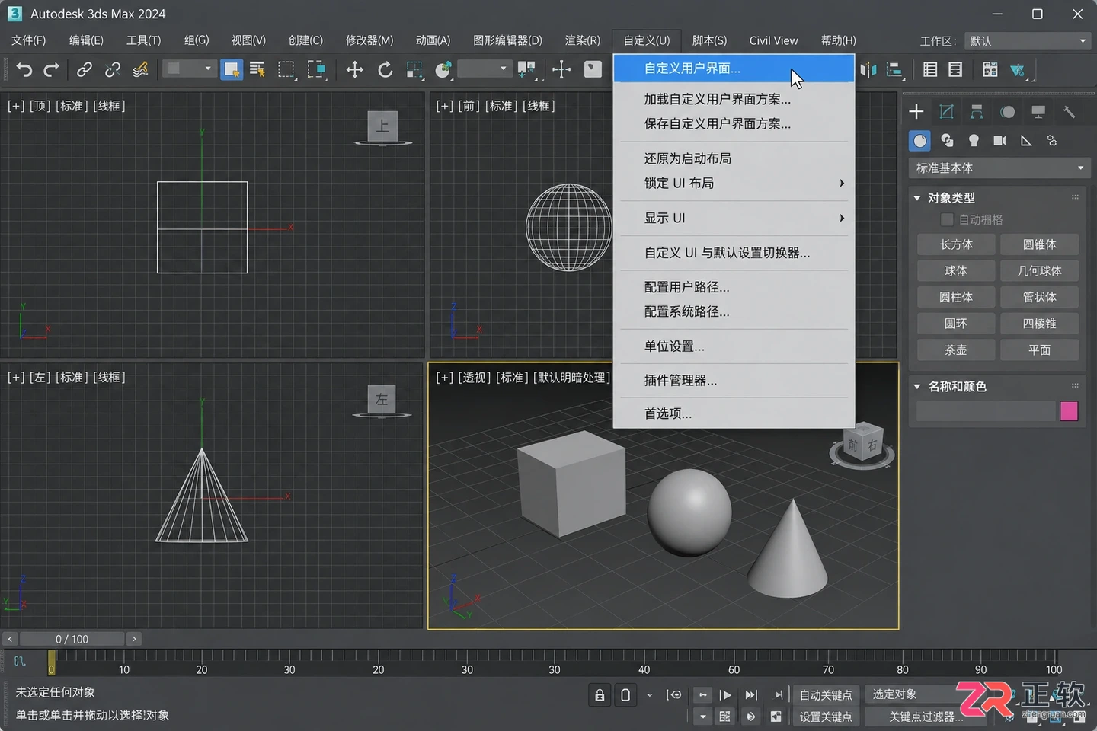Click the 0 / 100 time slider
This screenshot has width=1097, height=731.
pos(72,639)
